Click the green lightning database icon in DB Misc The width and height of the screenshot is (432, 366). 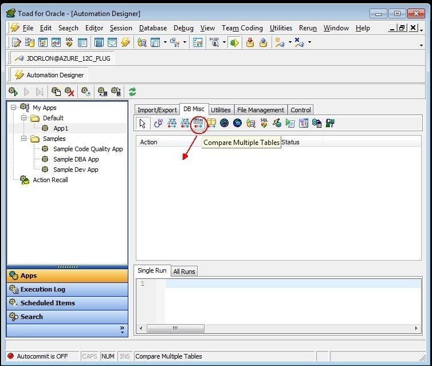[277, 123]
